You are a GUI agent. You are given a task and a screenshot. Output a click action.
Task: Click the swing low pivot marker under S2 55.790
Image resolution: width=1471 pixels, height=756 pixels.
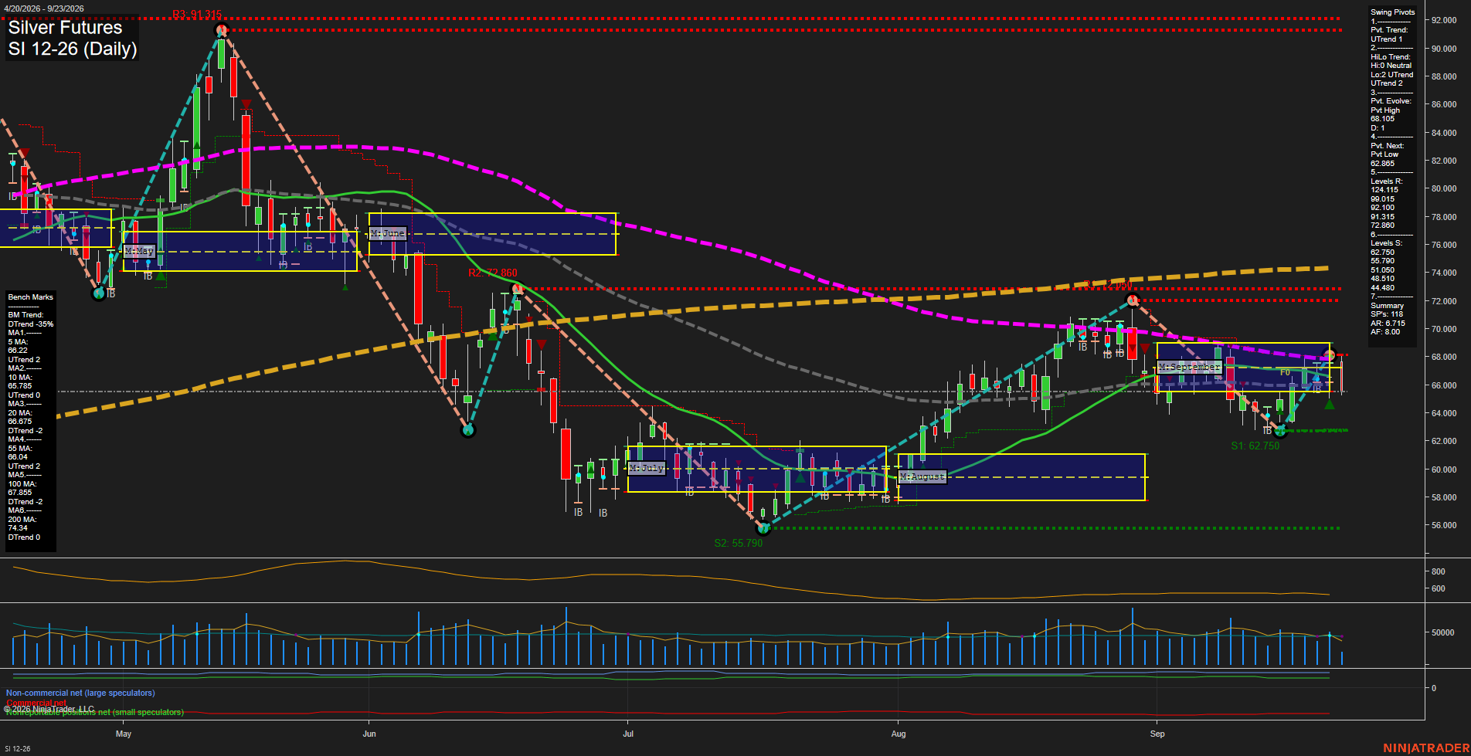tap(763, 528)
